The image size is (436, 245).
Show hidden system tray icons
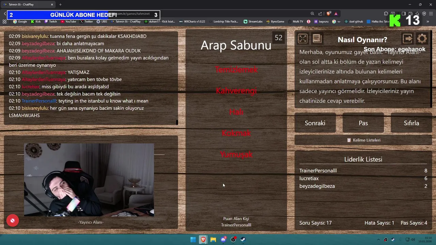(378, 240)
